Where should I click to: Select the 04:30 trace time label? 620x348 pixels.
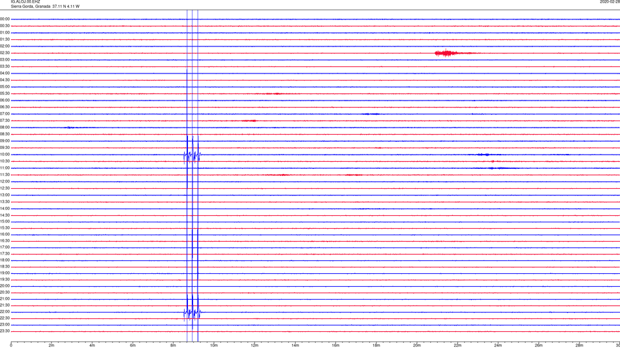(x=5, y=80)
